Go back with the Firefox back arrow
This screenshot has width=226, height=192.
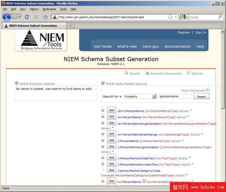click(6, 17)
